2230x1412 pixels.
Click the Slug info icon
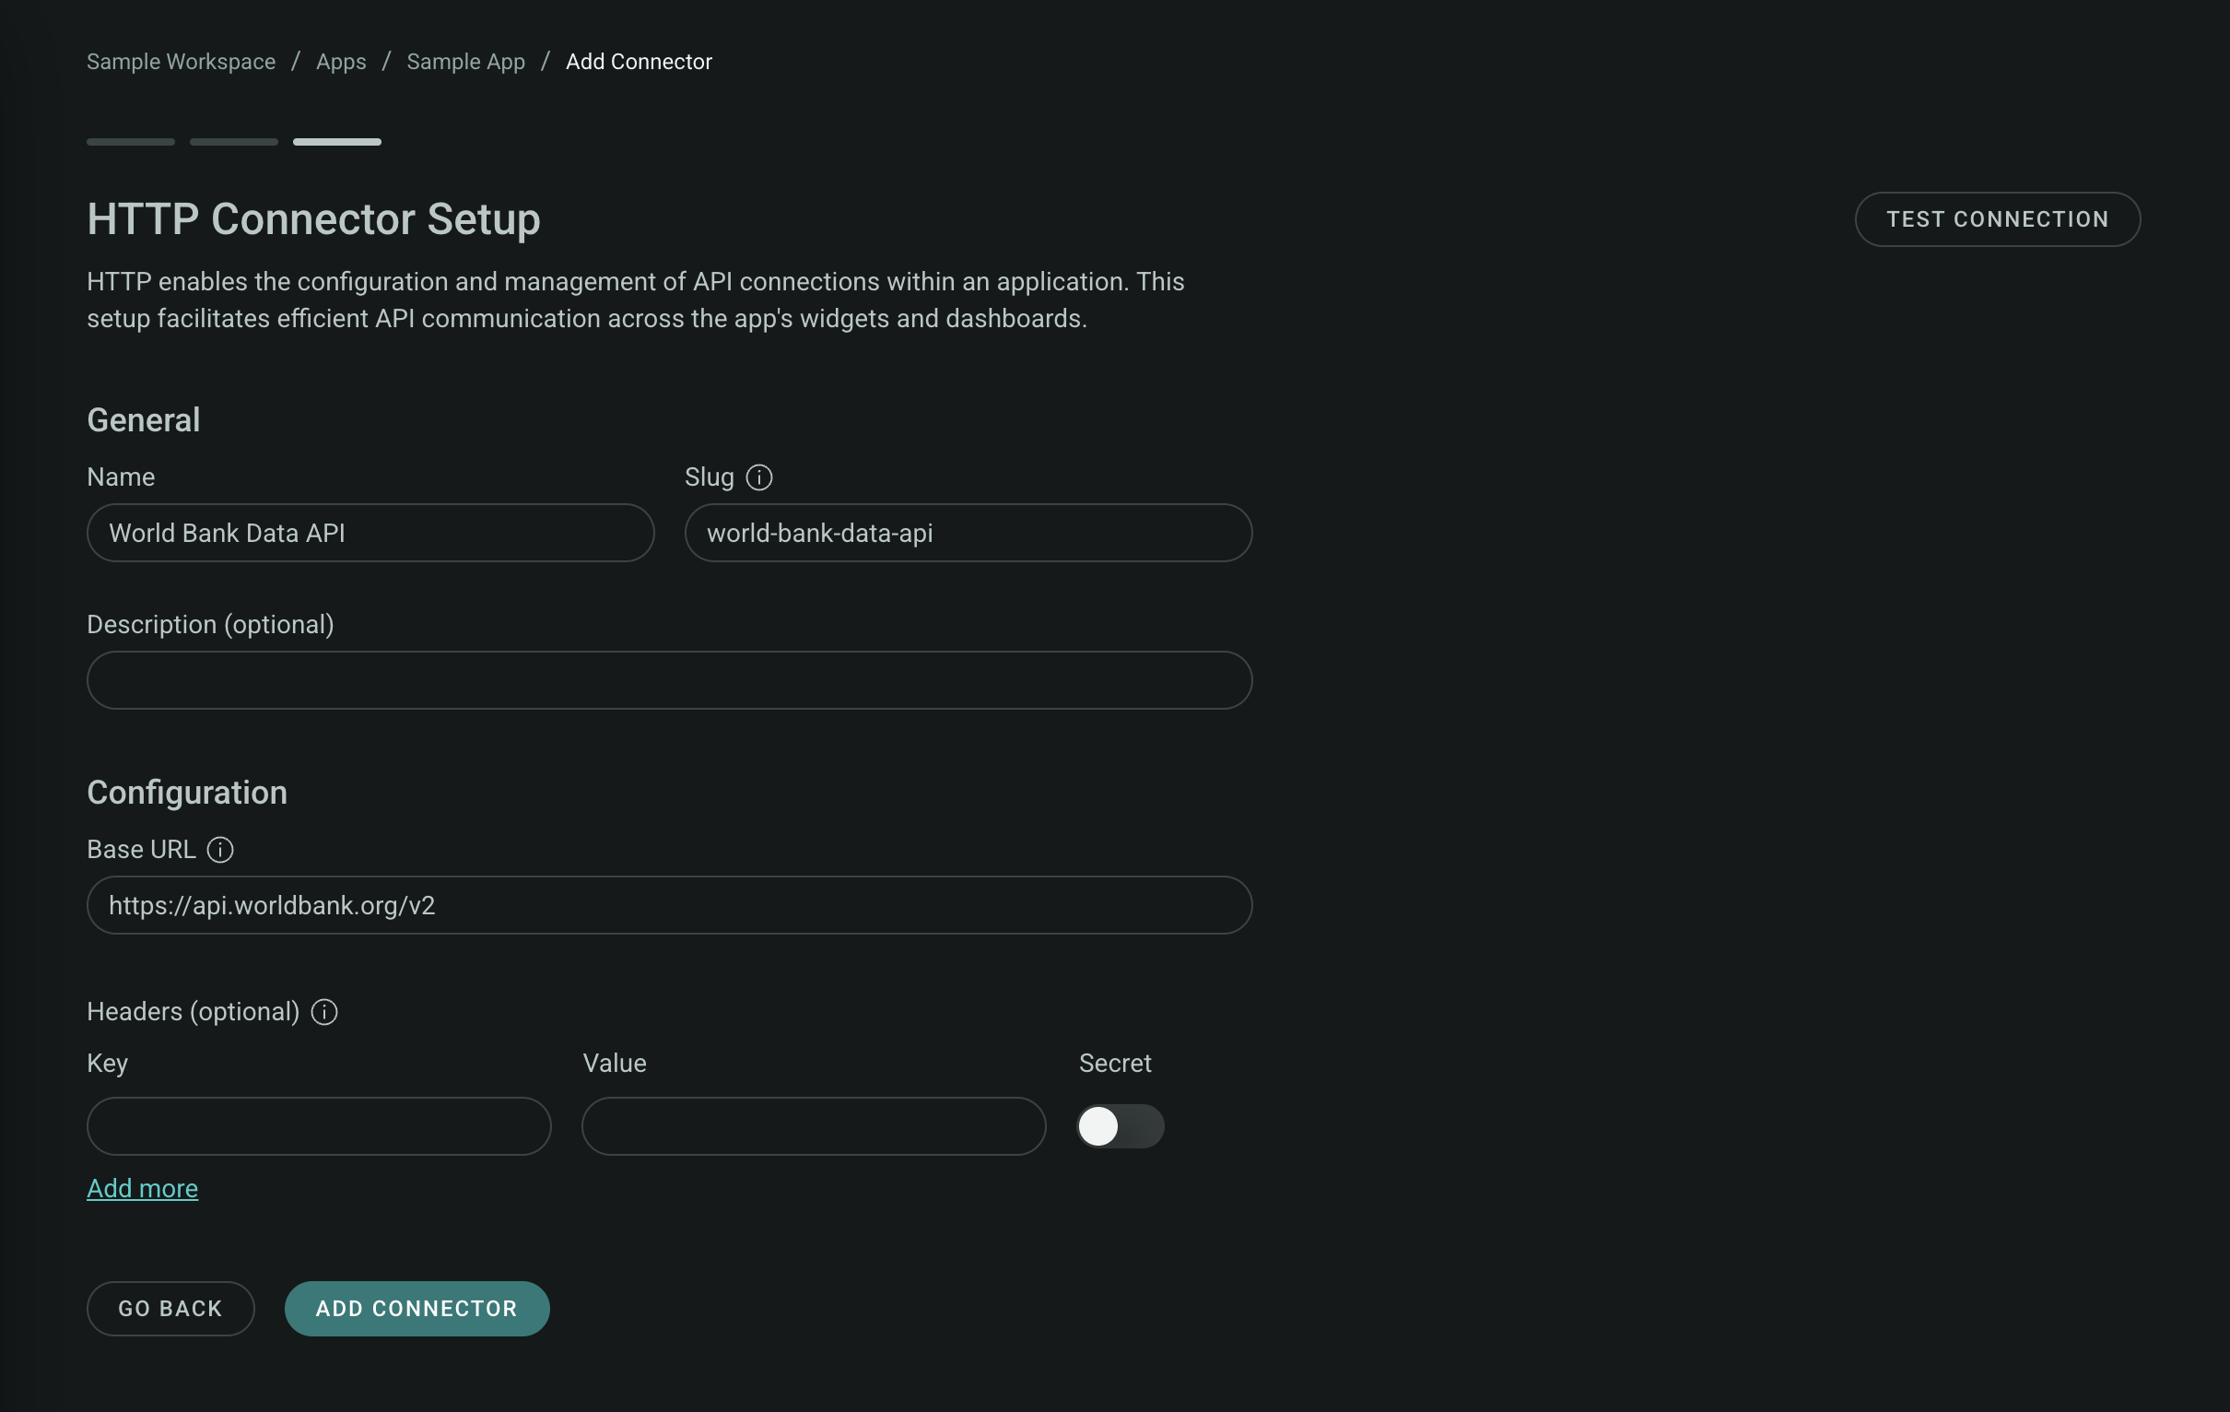click(x=758, y=477)
